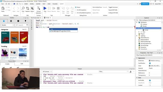The width and height of the screenshot is (163, 92).
Task: Click the Output clear broom icon
Action: tap(131, 72)
